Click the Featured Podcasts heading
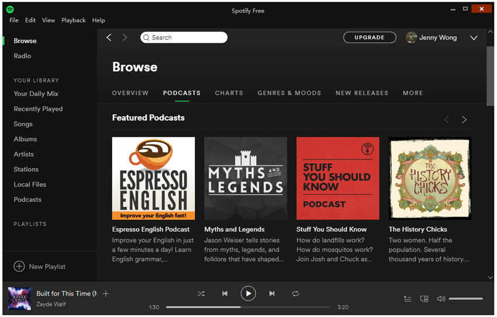The width and height of the screenshot is (497, 317). [149, 118]
